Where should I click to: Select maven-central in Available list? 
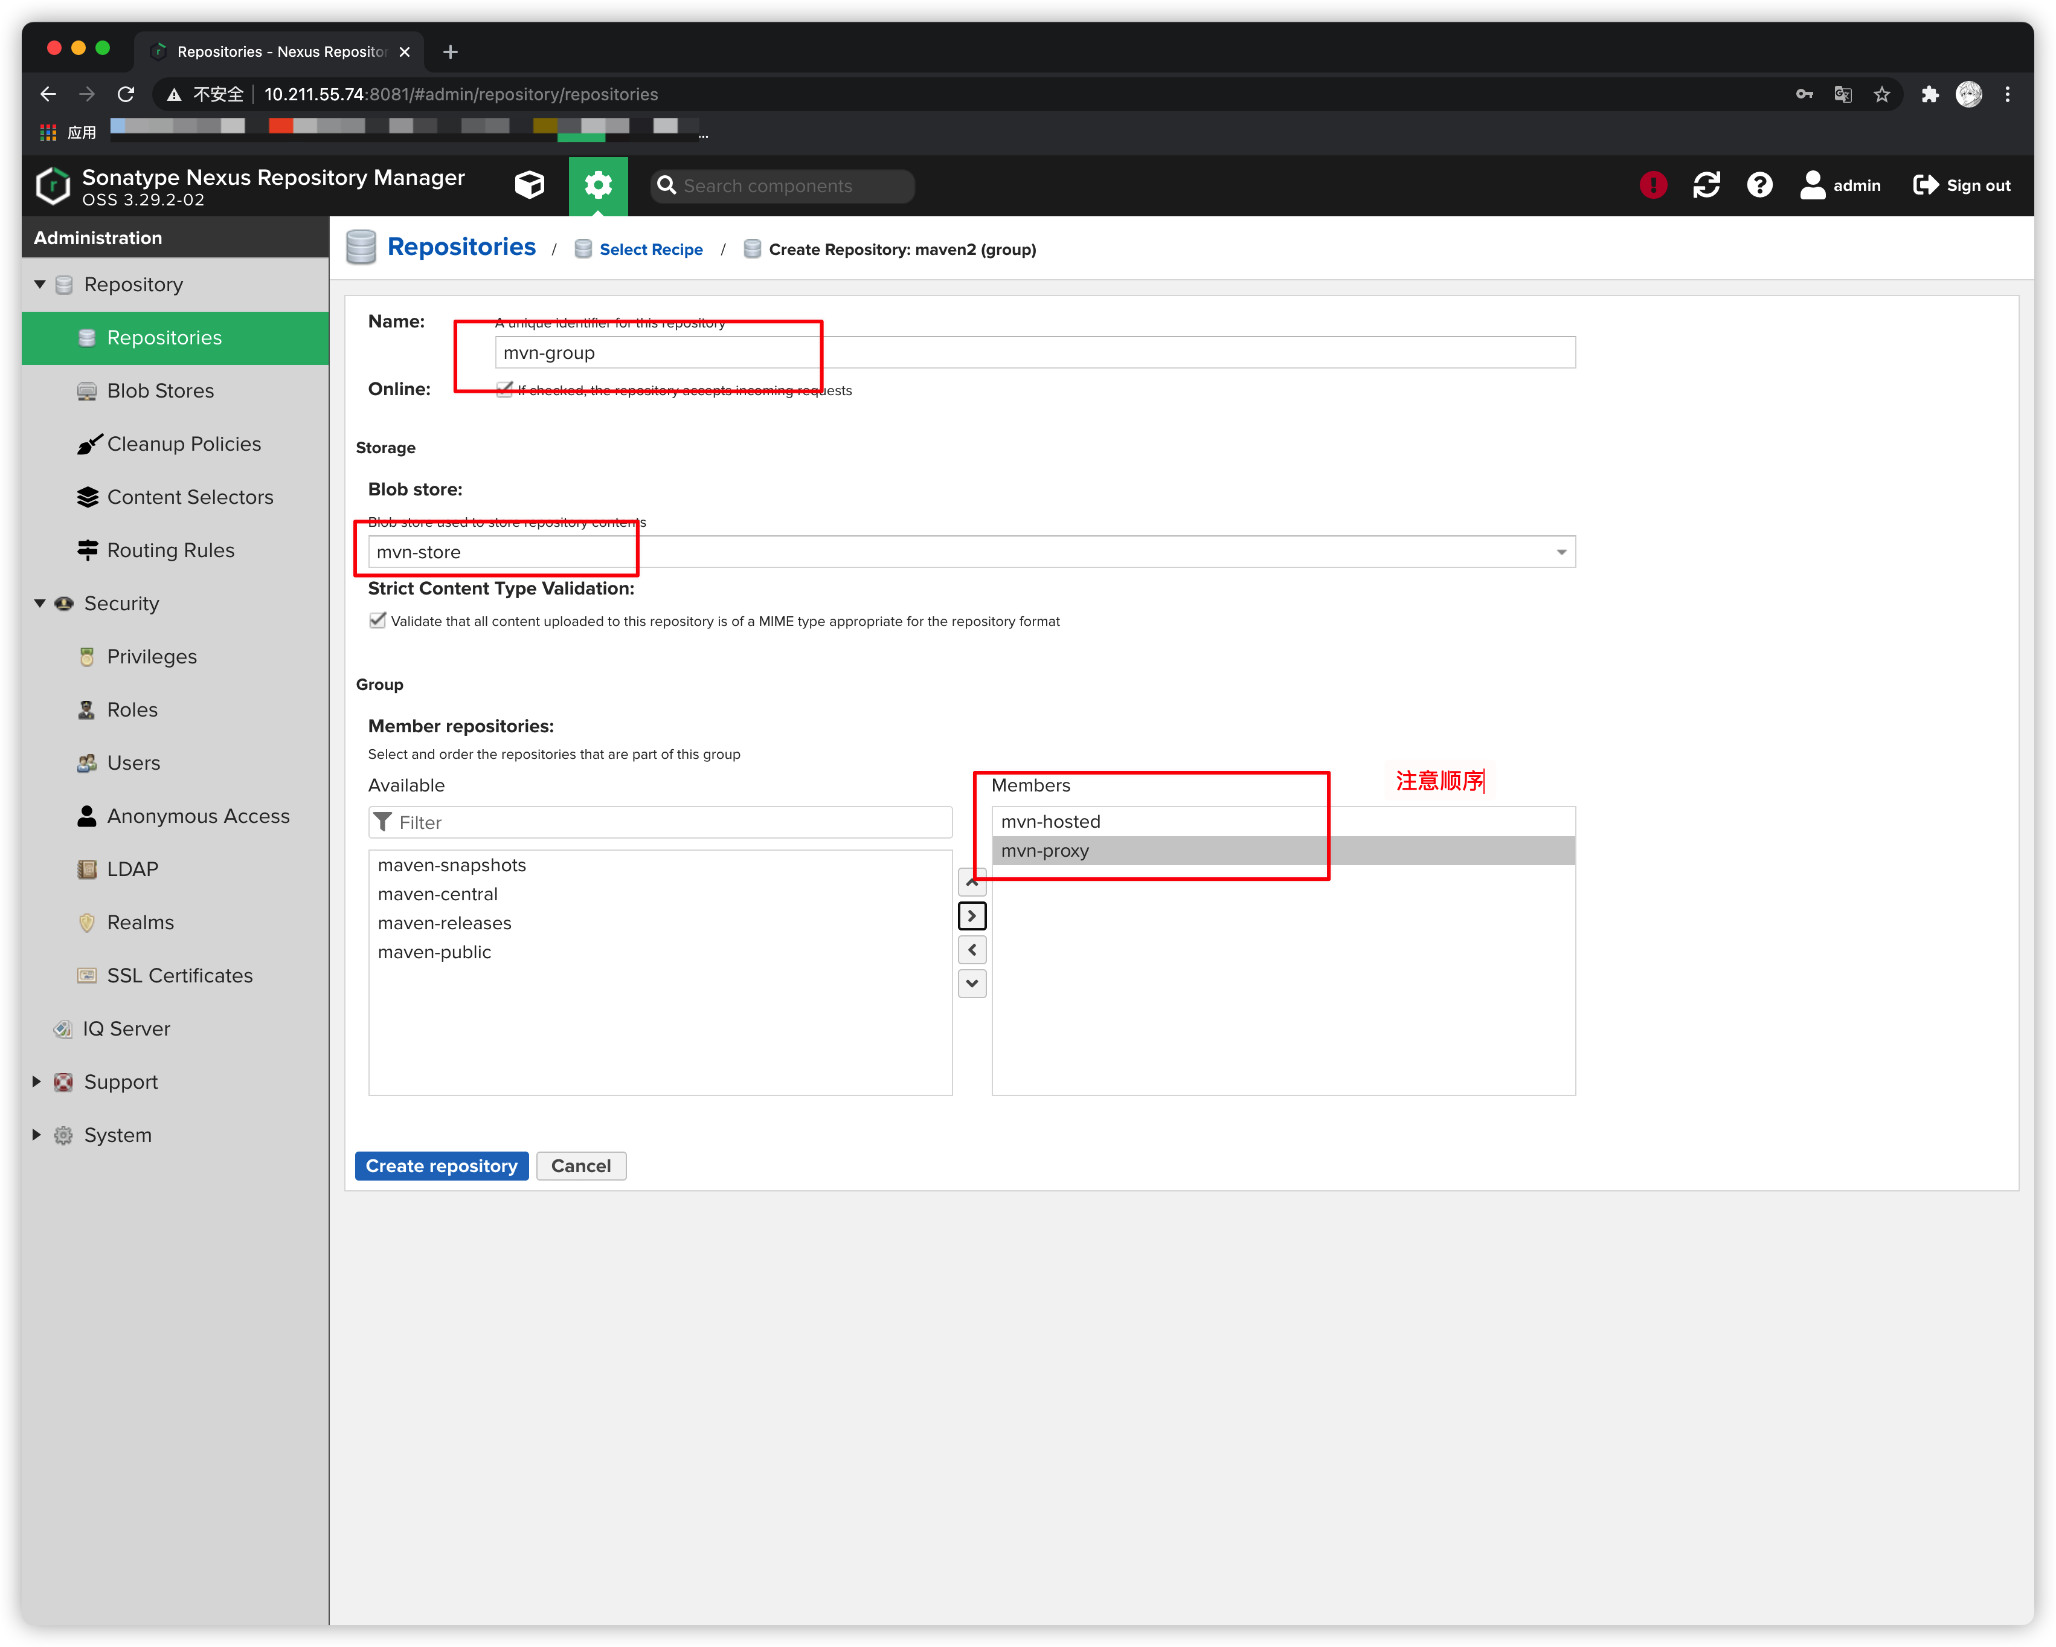[438, 895]
